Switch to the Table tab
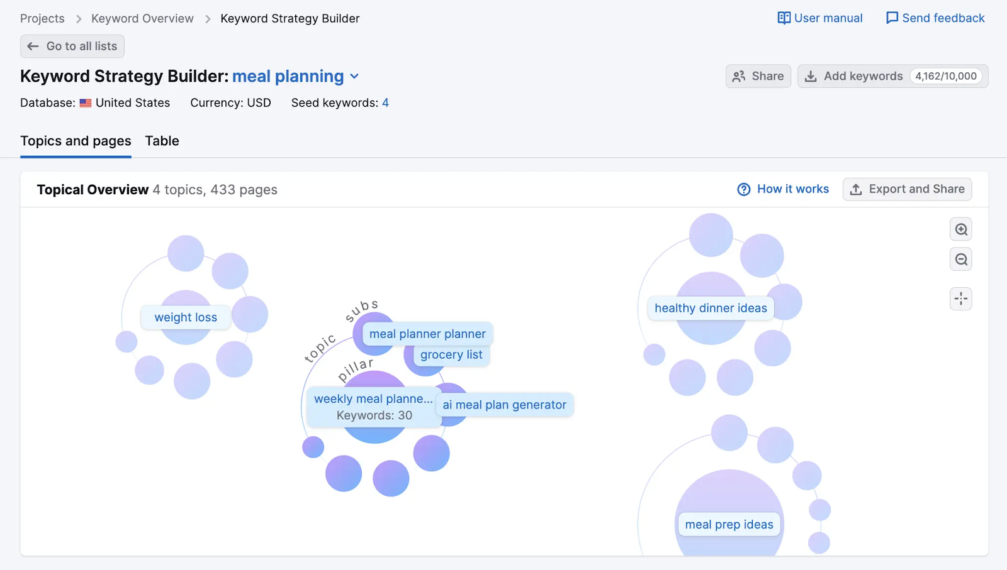This screenshot has width=1007, height=570. [162, 141]
